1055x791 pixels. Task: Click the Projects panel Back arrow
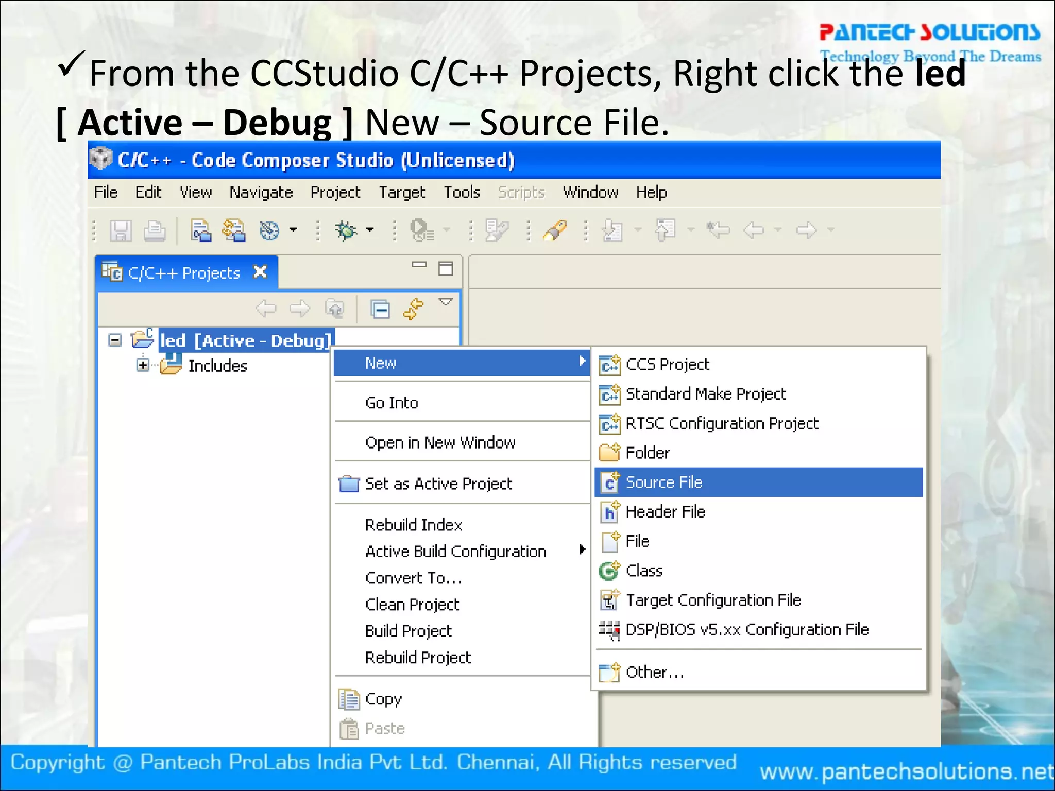266,308
